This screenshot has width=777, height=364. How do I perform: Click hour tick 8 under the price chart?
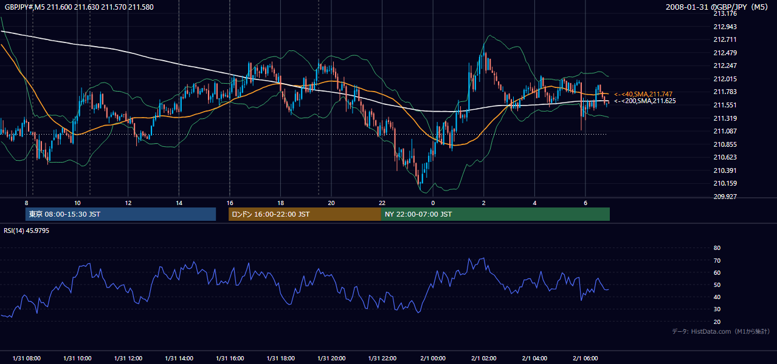pos(27,203)
